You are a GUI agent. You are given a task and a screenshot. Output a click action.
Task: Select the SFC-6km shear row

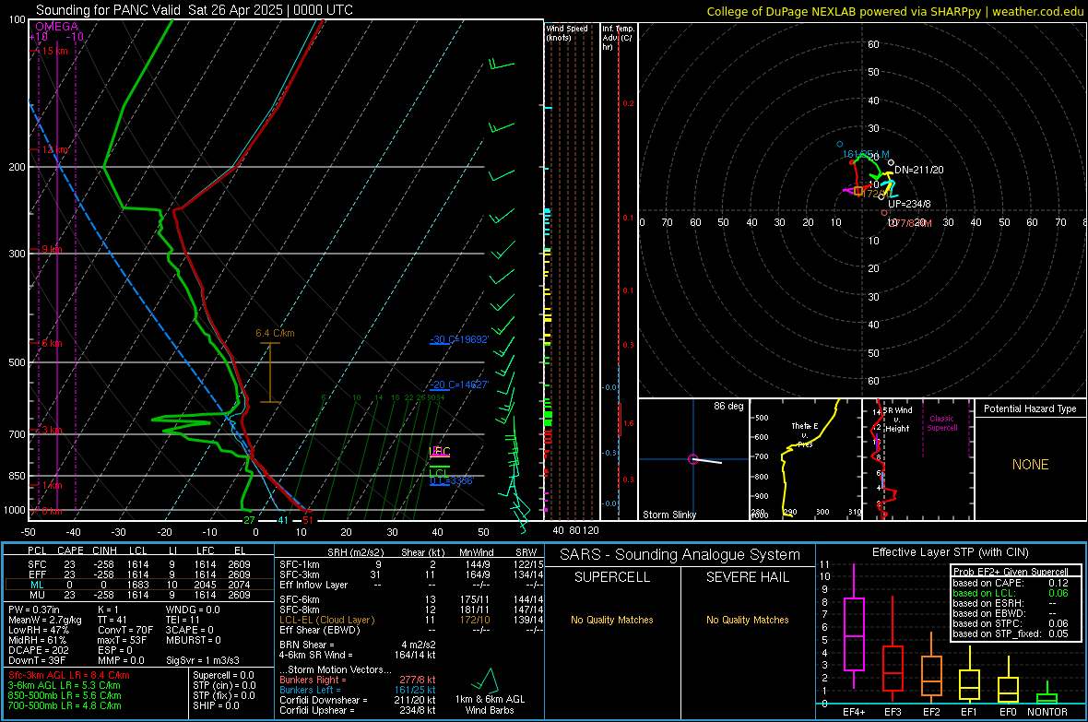tap(411, 599)
